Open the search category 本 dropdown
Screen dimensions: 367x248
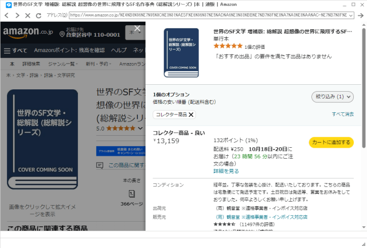click(x=135, y=33)
